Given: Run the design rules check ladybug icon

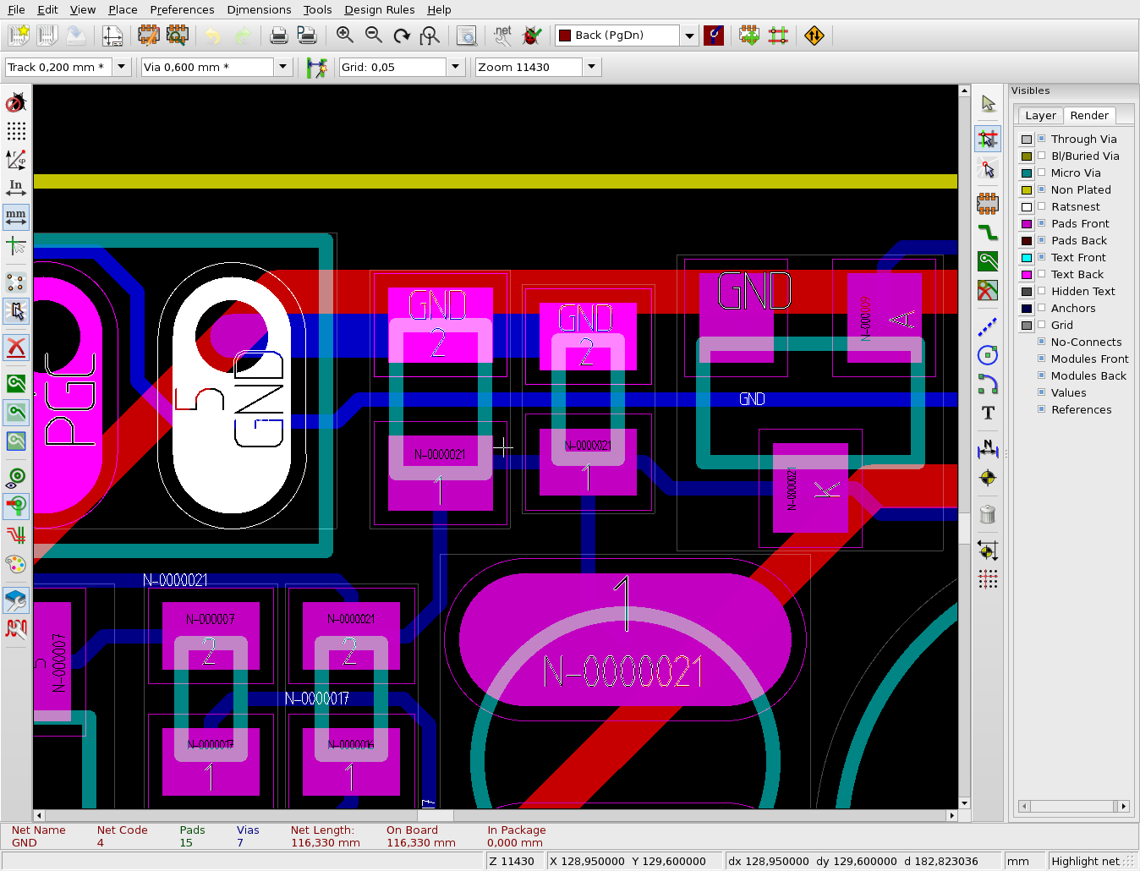Looking at the screenshot, I should [532, 36].
